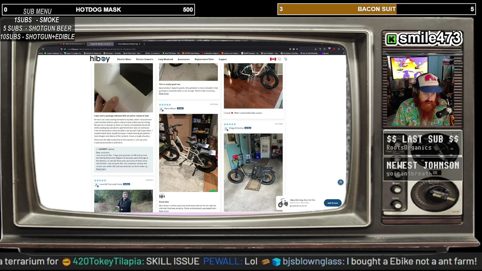
Task: Open the Accessories menu
Action: pyautogui.click(x=184, y=59)
